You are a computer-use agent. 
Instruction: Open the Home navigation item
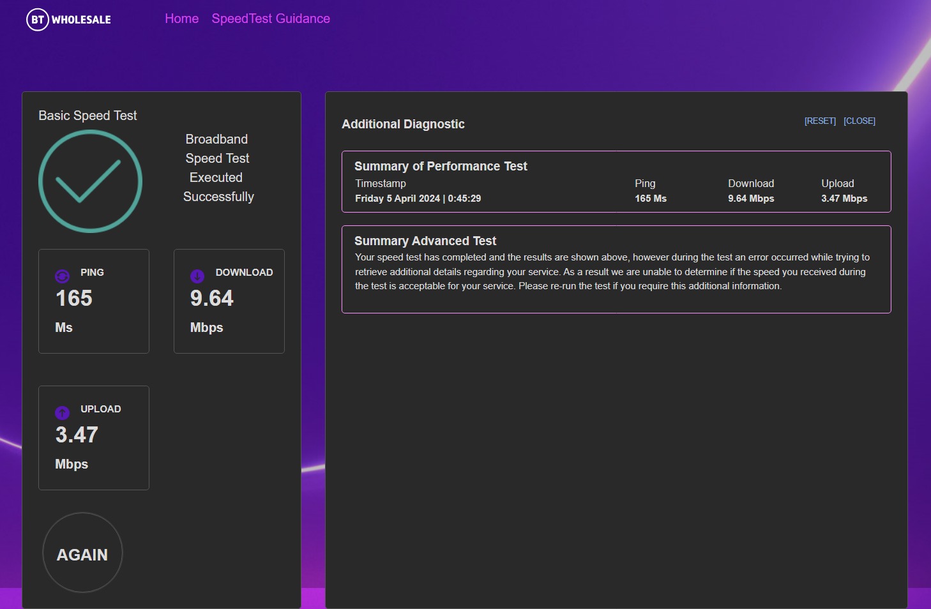181,19
